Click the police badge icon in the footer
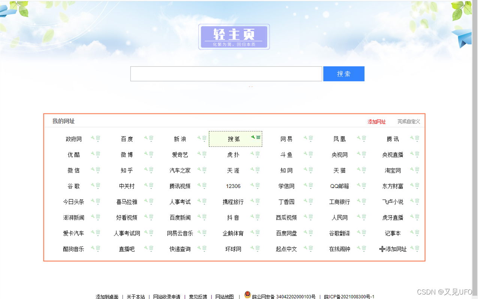Viewport: 478px width, 299px height. point(247,295)
